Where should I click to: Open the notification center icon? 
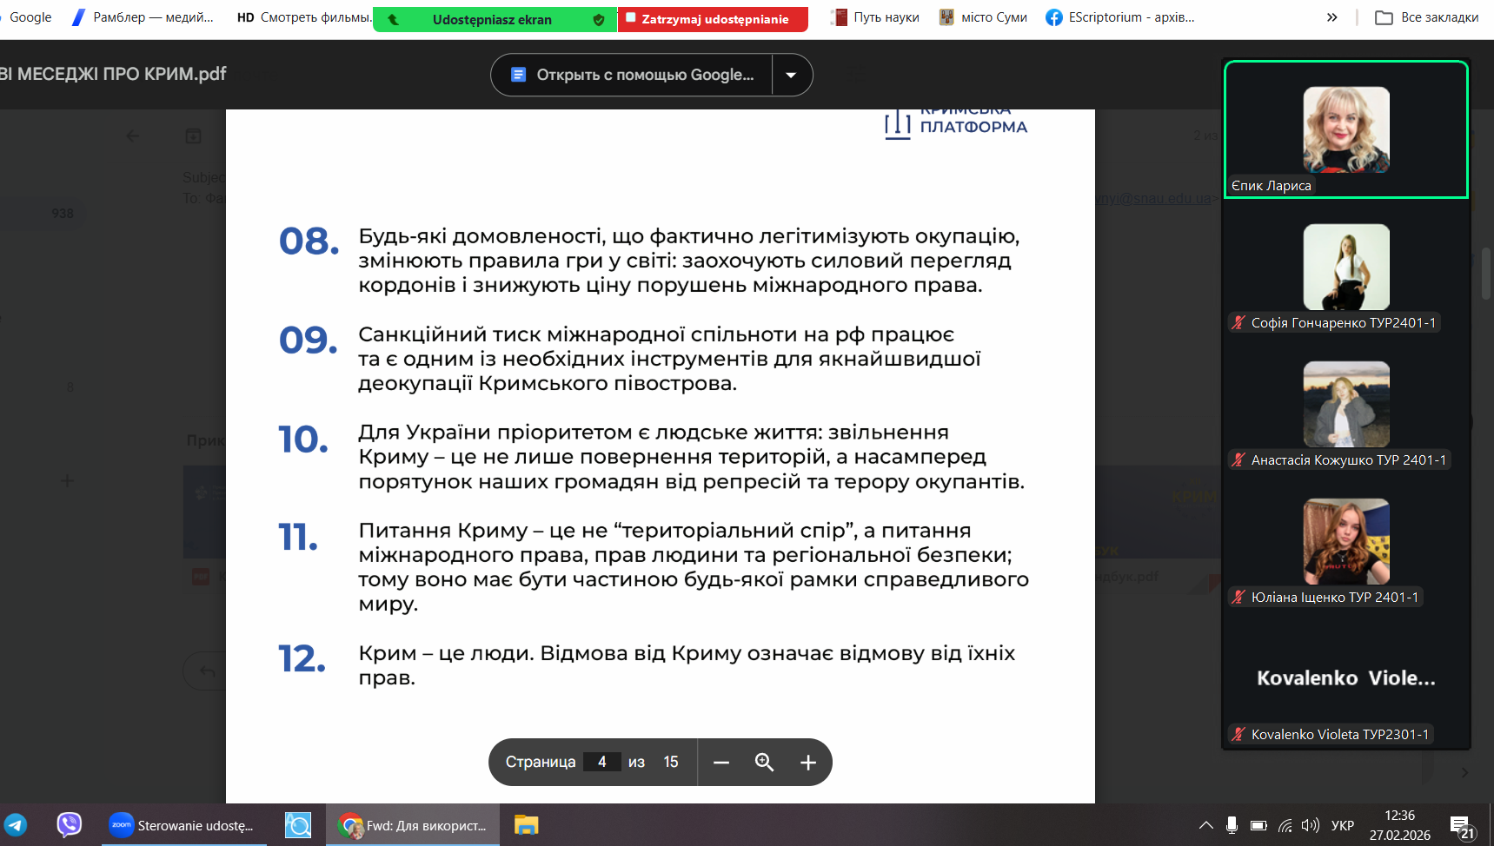(x=1461, y=827)
